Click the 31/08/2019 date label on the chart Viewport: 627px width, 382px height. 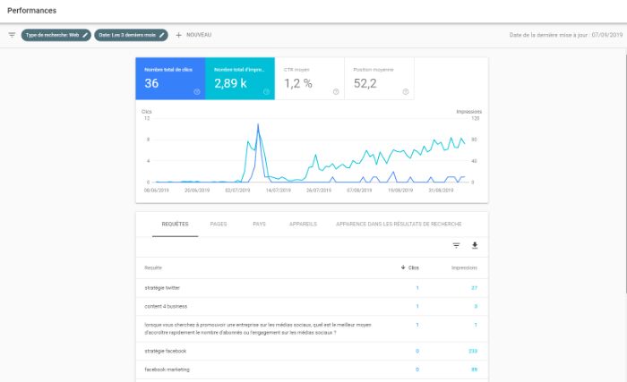(441, 191)
